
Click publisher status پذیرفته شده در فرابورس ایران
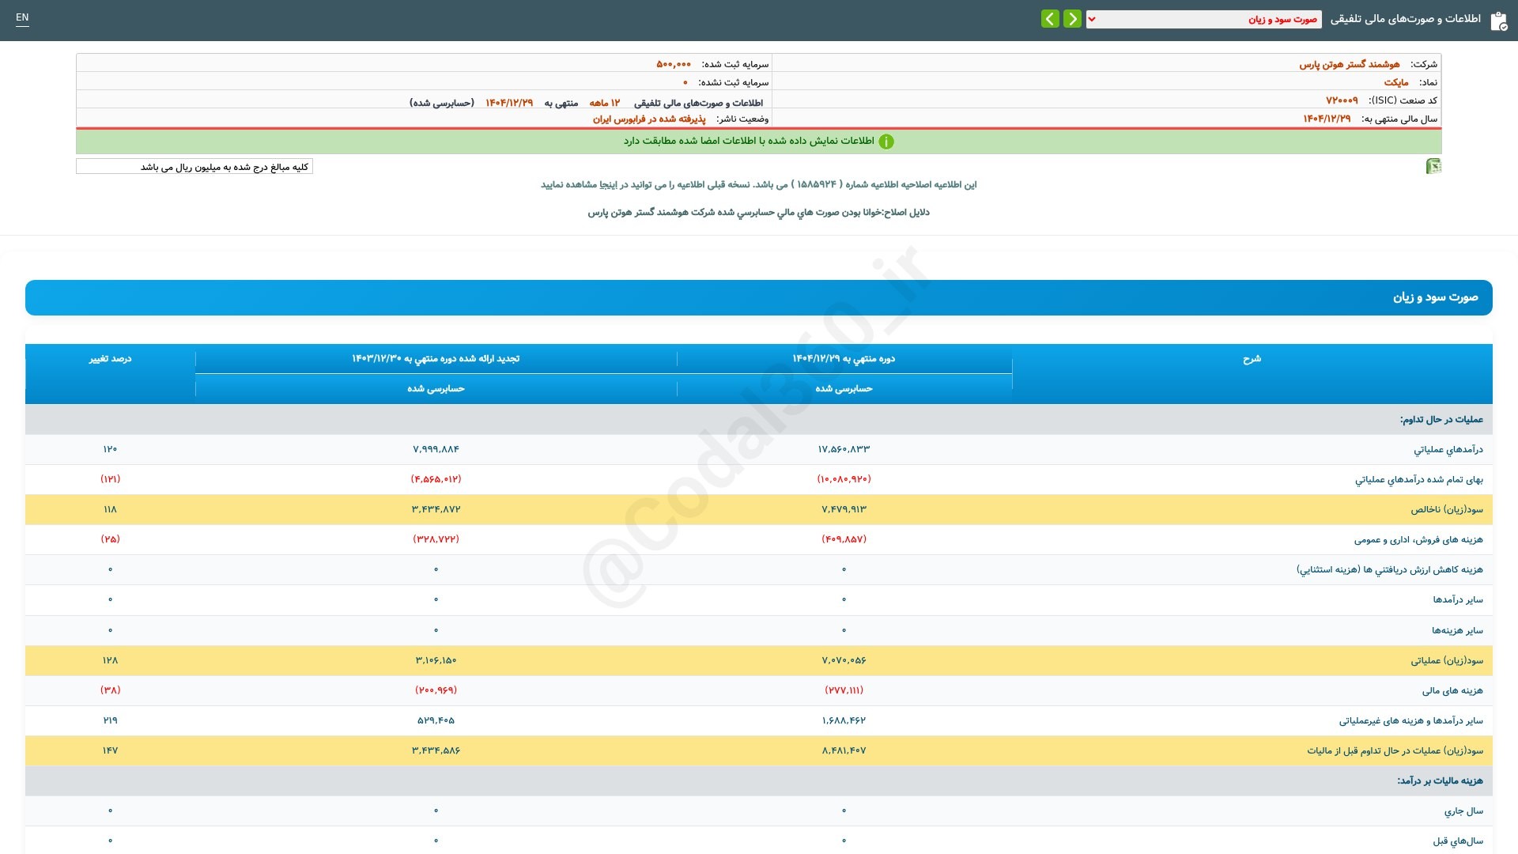tap(649, 119)
